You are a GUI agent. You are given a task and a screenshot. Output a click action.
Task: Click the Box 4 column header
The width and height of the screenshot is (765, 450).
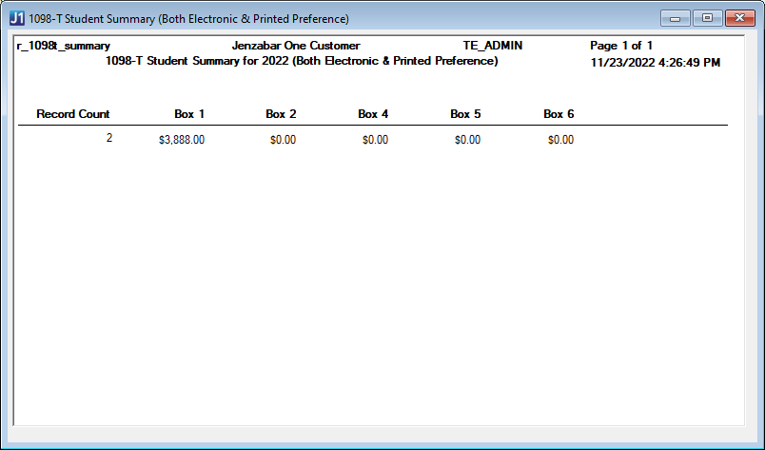point(373,114)
